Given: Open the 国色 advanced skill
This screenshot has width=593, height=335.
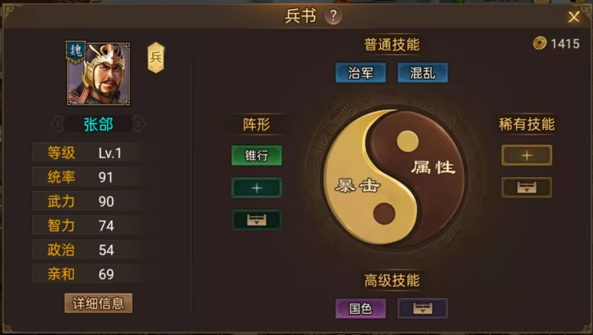Looking at the screenshot, I should click(360, 308).
